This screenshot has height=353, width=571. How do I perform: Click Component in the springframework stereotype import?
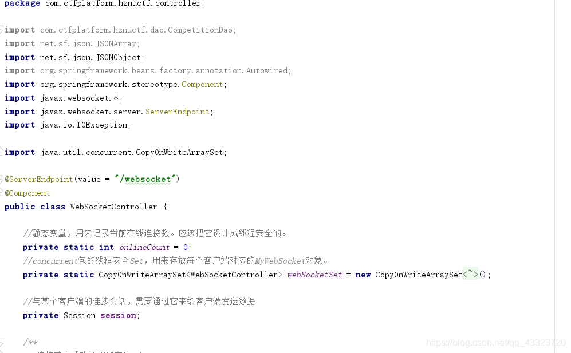(202, 85)
